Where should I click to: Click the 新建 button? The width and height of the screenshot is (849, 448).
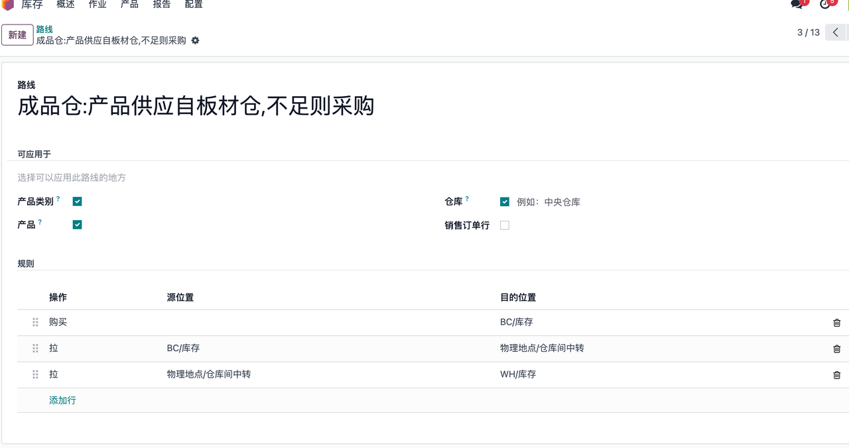click(17, 35)
